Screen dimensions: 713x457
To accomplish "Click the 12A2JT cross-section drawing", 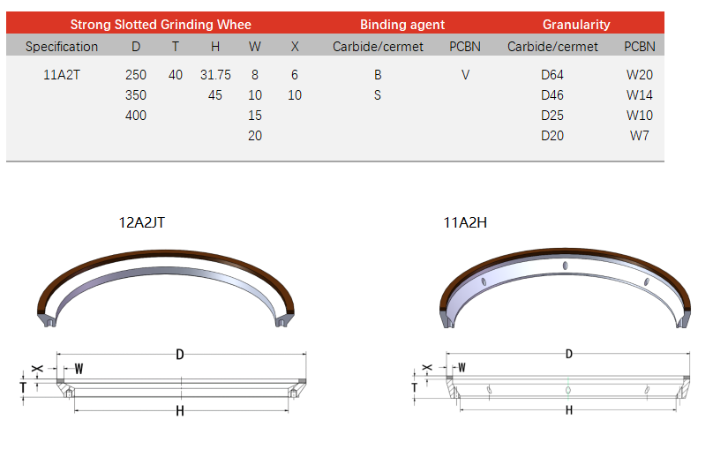I will point(165,382).
